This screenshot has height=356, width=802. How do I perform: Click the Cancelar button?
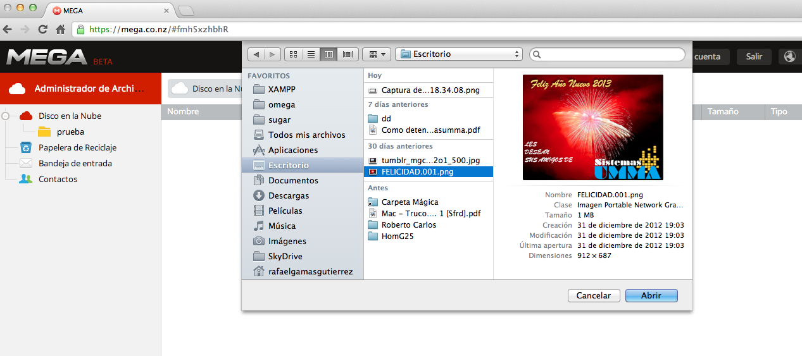(x=594, y=295)
